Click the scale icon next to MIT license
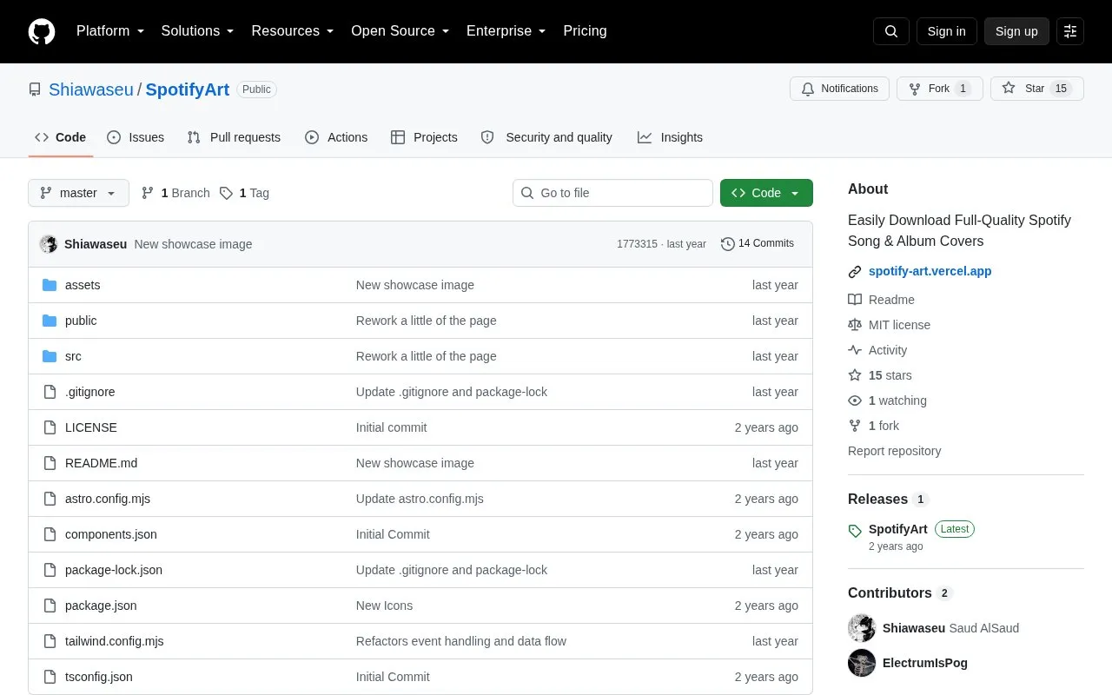 click(x=855, y=325)
